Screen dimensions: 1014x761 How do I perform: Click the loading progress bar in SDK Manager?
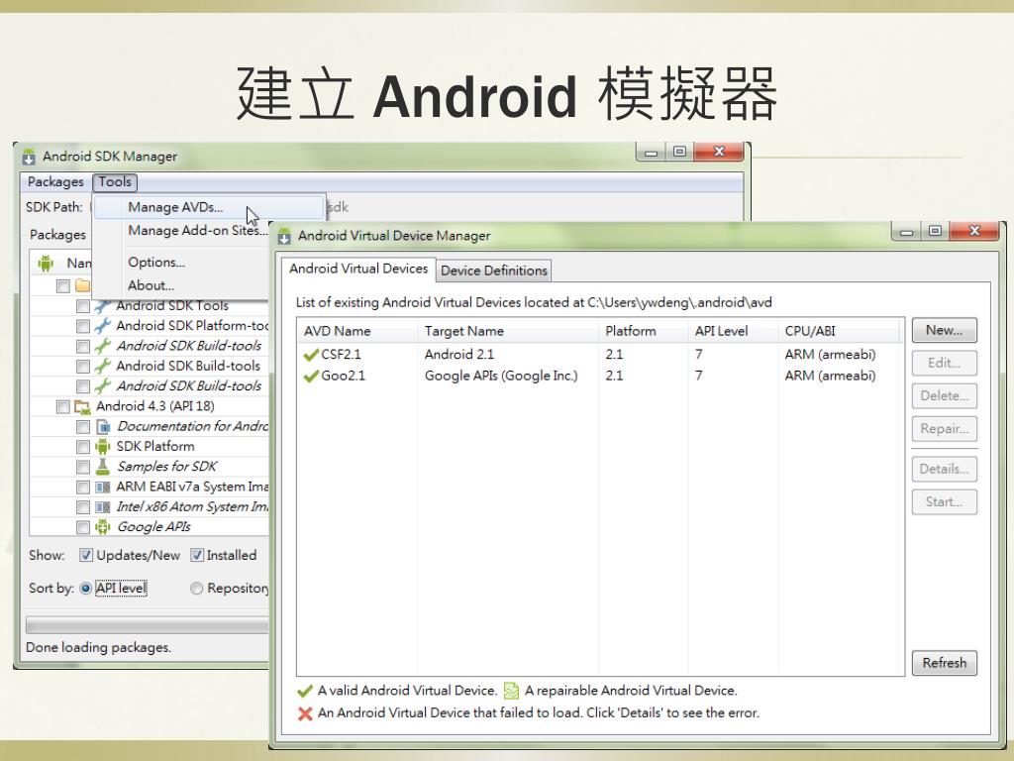148,625
